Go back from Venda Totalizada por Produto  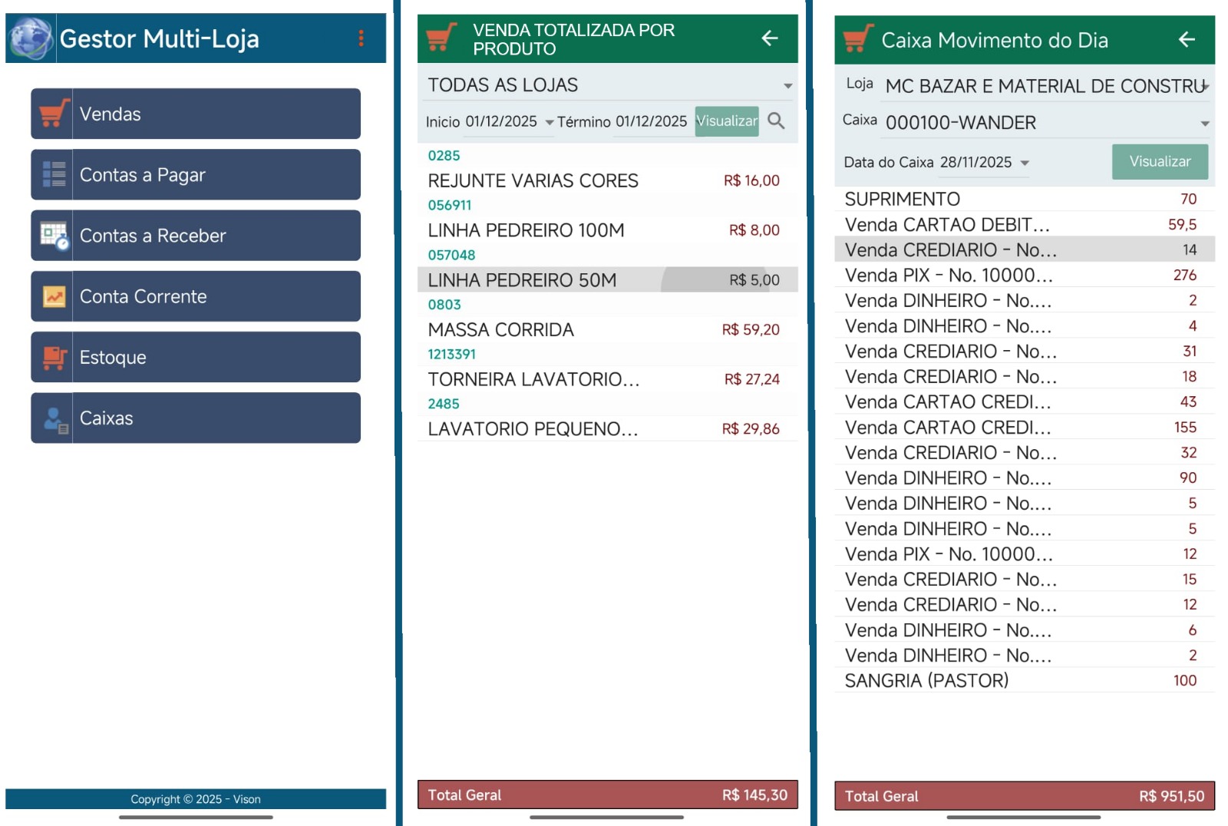click(x=769, y=38)
